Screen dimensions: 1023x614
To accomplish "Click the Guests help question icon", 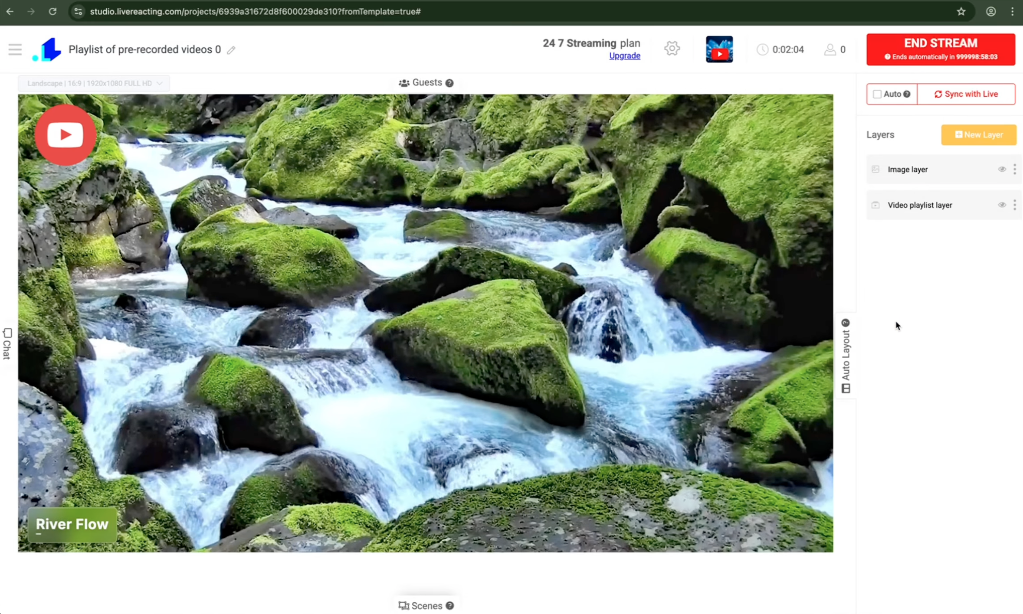I will pos(449,83).
